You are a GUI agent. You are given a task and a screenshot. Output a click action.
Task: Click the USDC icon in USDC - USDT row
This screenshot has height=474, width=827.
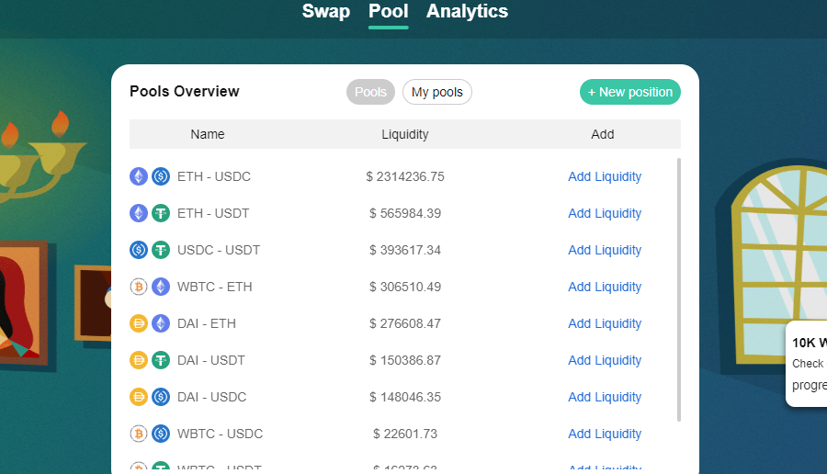pyautogui.click(x=139, y=249)
